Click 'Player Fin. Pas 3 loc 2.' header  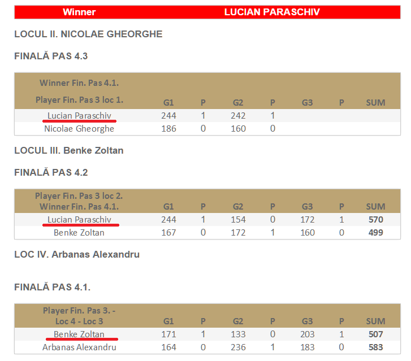(79, 196)
